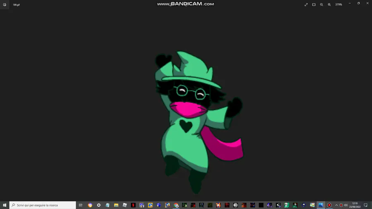The image size is (372, 209).
Task: Close the image viewer window
Action: point(367,3)
